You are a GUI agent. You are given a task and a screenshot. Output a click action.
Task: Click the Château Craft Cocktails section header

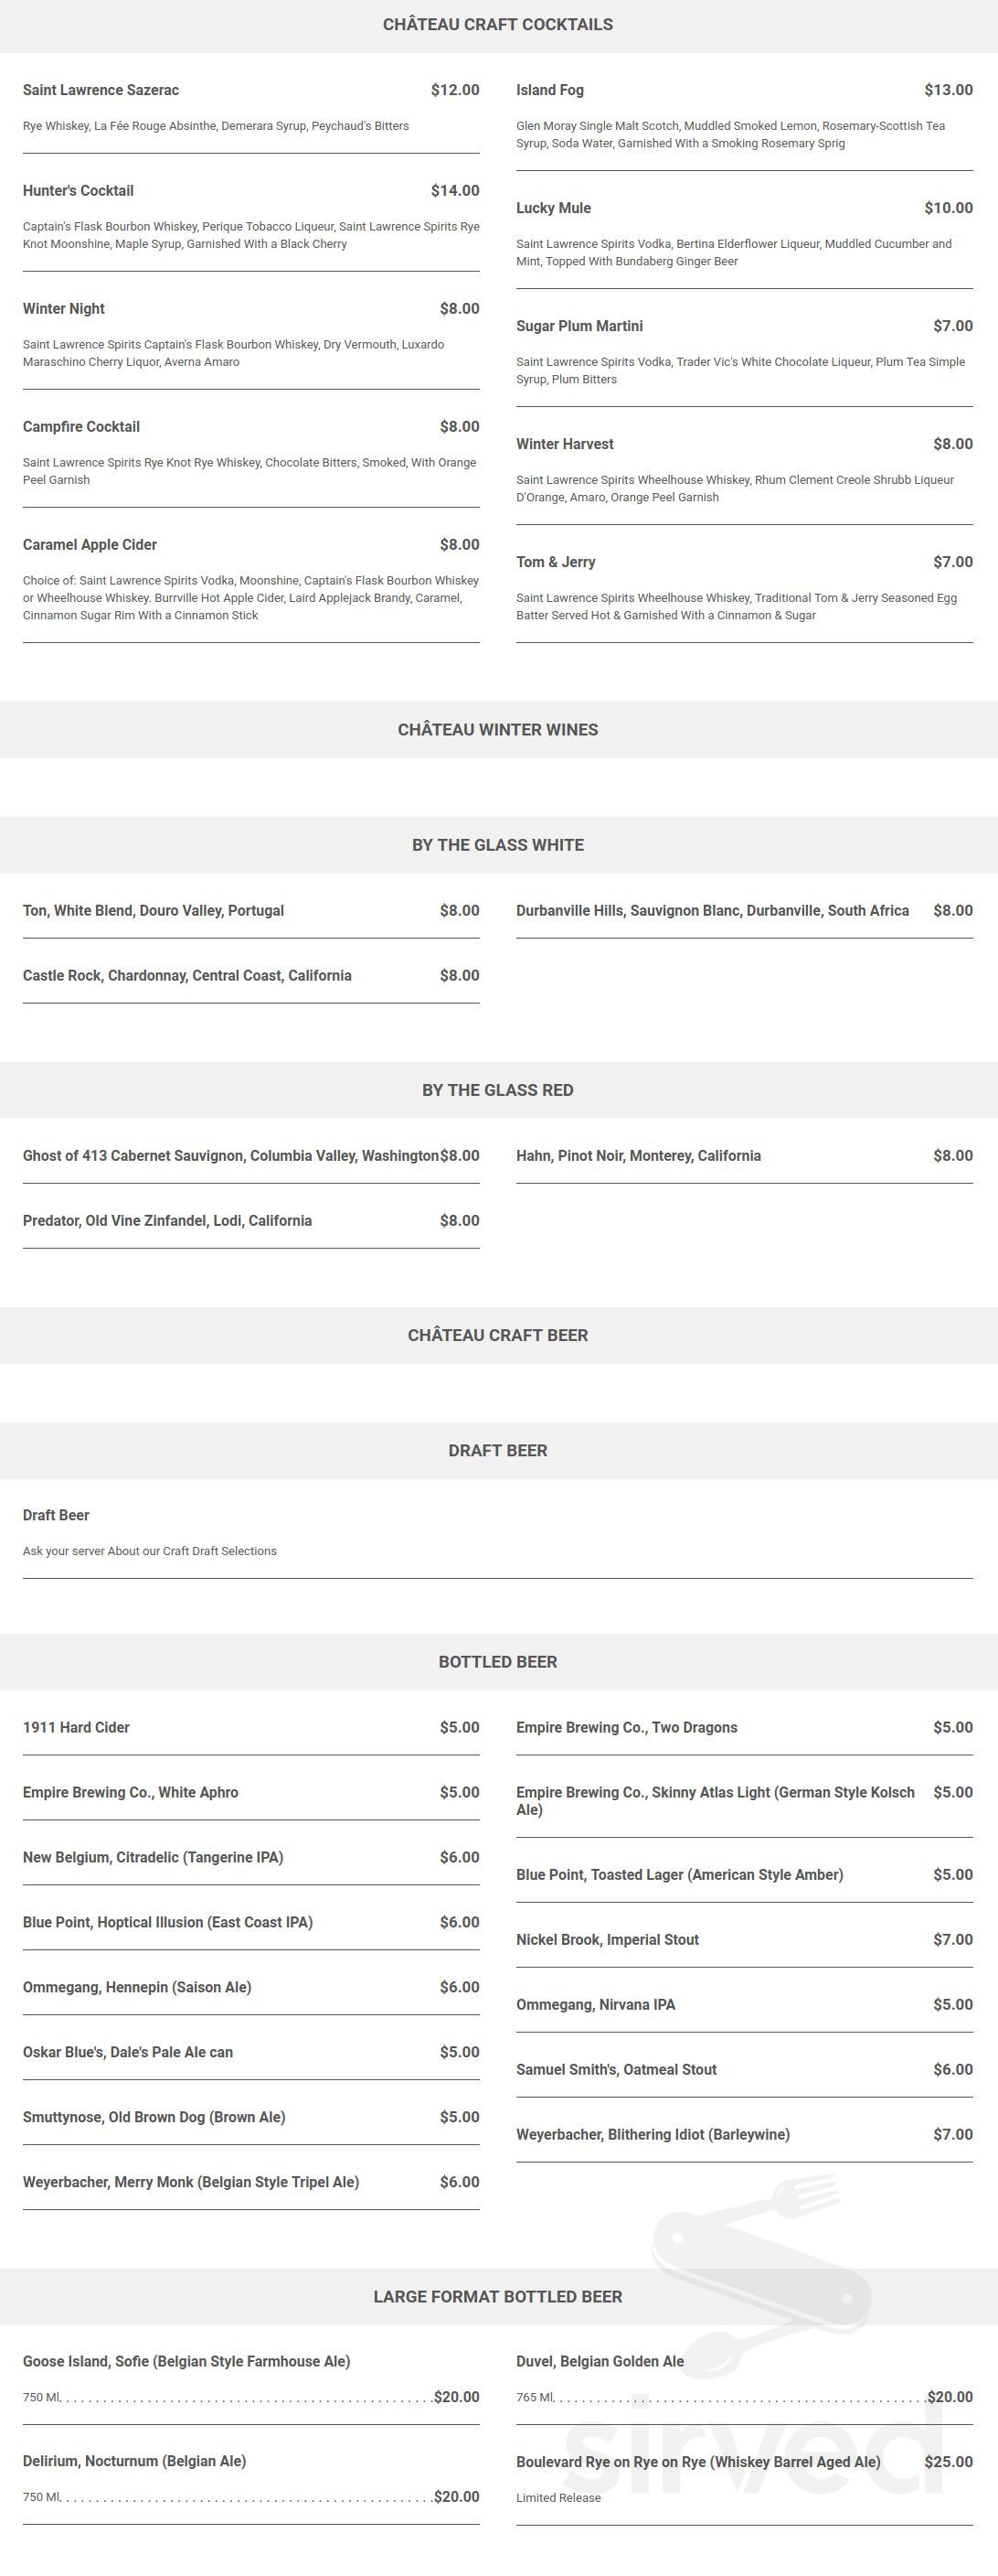tap(497, 25)
